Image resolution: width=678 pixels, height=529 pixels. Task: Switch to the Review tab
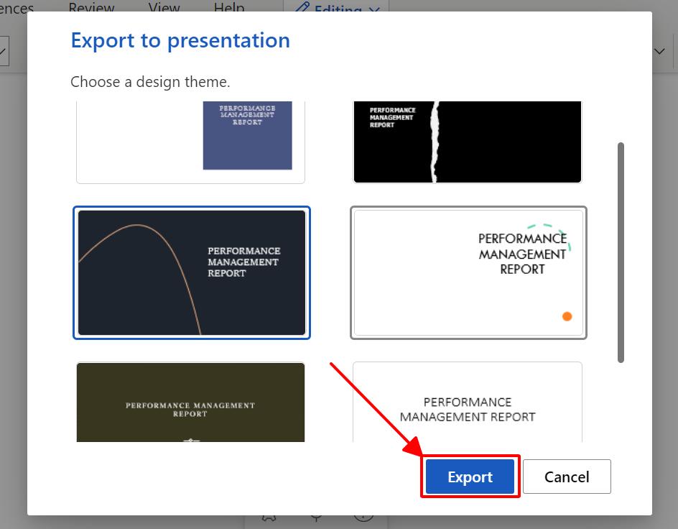[91, 7]
